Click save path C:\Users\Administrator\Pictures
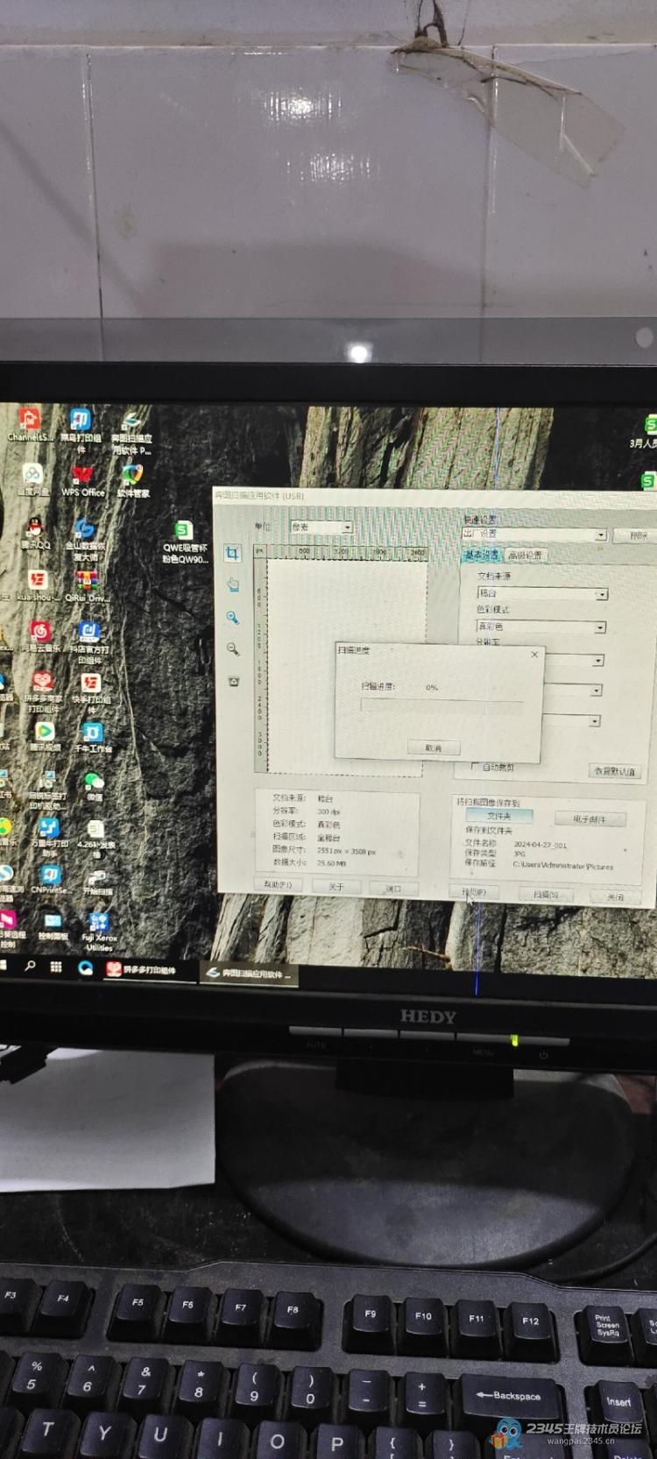This screenshot has width=657, height=1459. coord(563,866)
